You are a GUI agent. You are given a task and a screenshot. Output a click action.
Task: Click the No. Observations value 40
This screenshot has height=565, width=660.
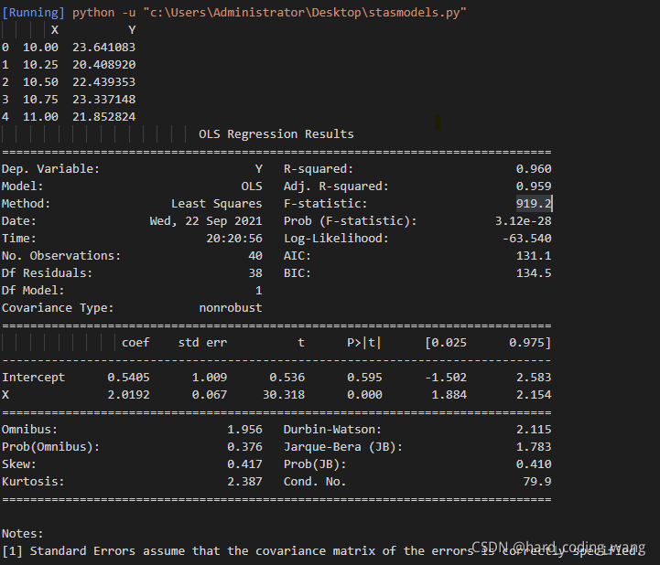pyautogui.click(x=255, y=256)
